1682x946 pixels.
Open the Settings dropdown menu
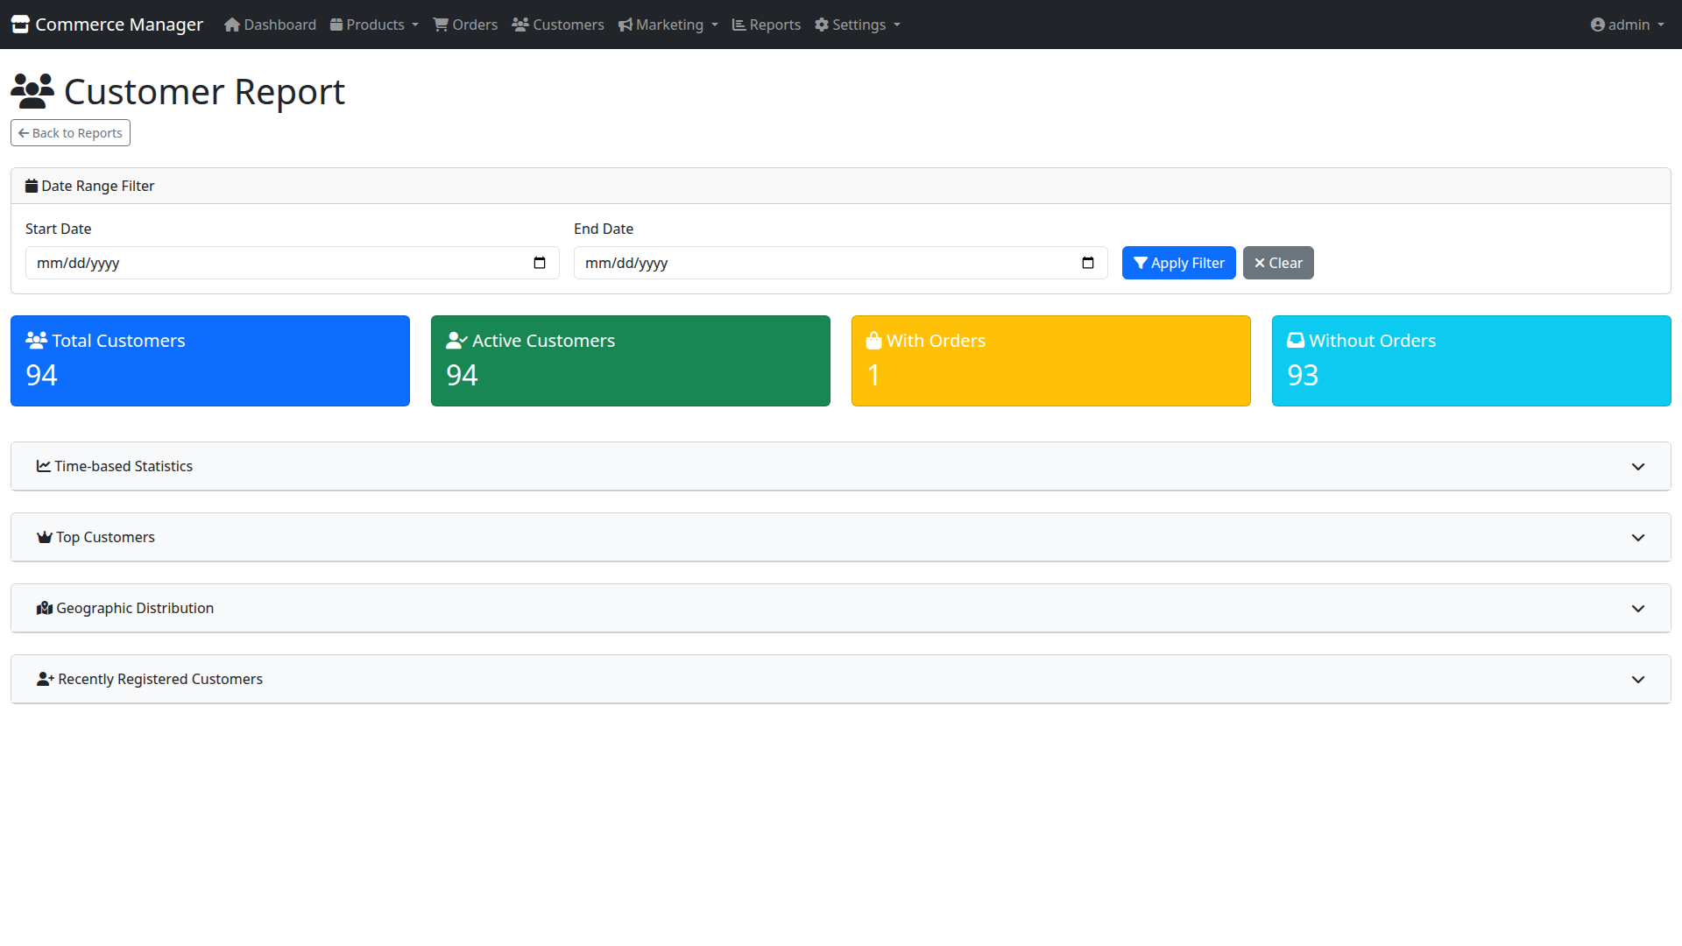(x=858, y=25)
